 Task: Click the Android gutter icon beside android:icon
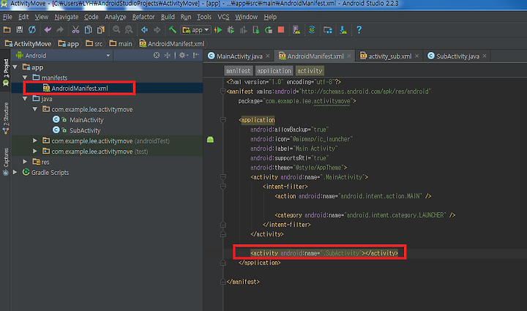(x=210, y=139)
